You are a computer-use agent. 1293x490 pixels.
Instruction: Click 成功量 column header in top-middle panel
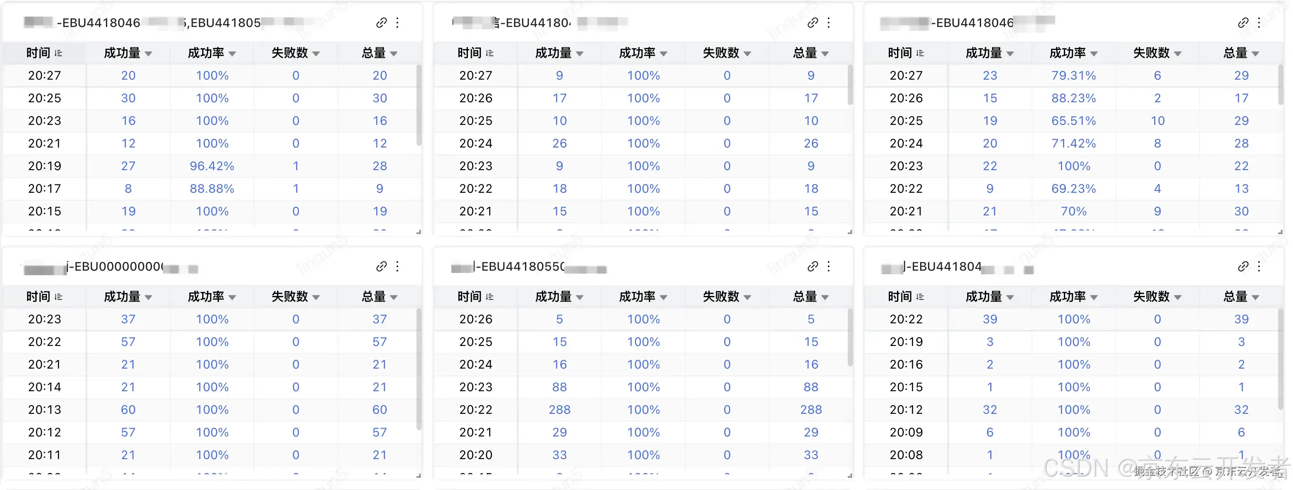click(553, 53)
